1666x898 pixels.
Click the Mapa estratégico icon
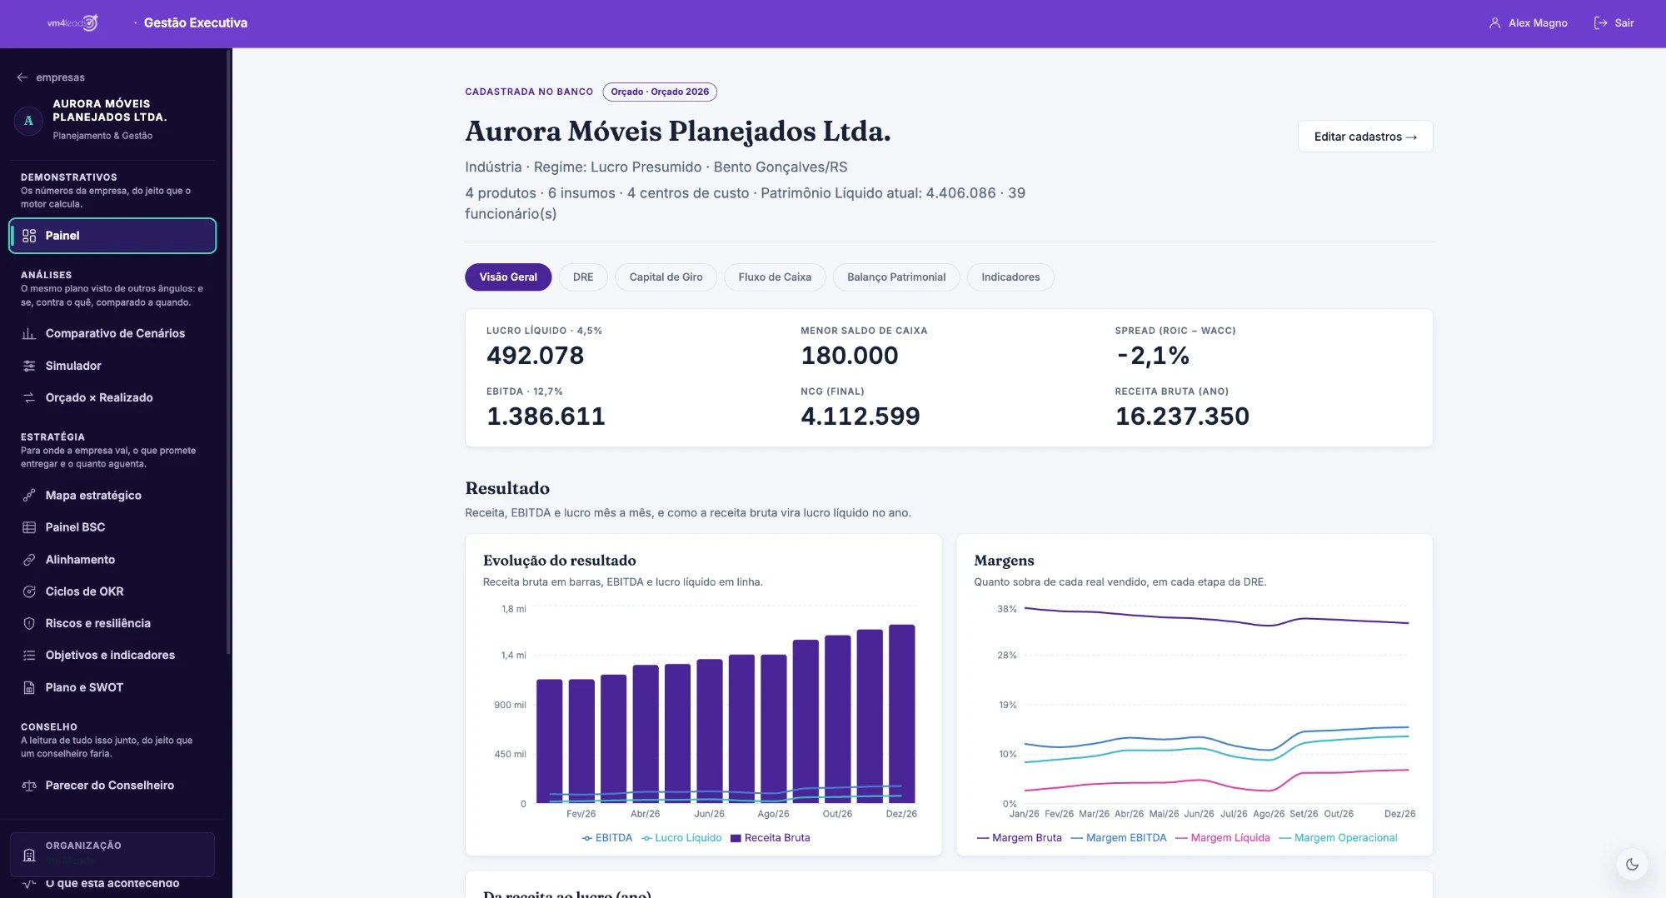coord(29,496)
